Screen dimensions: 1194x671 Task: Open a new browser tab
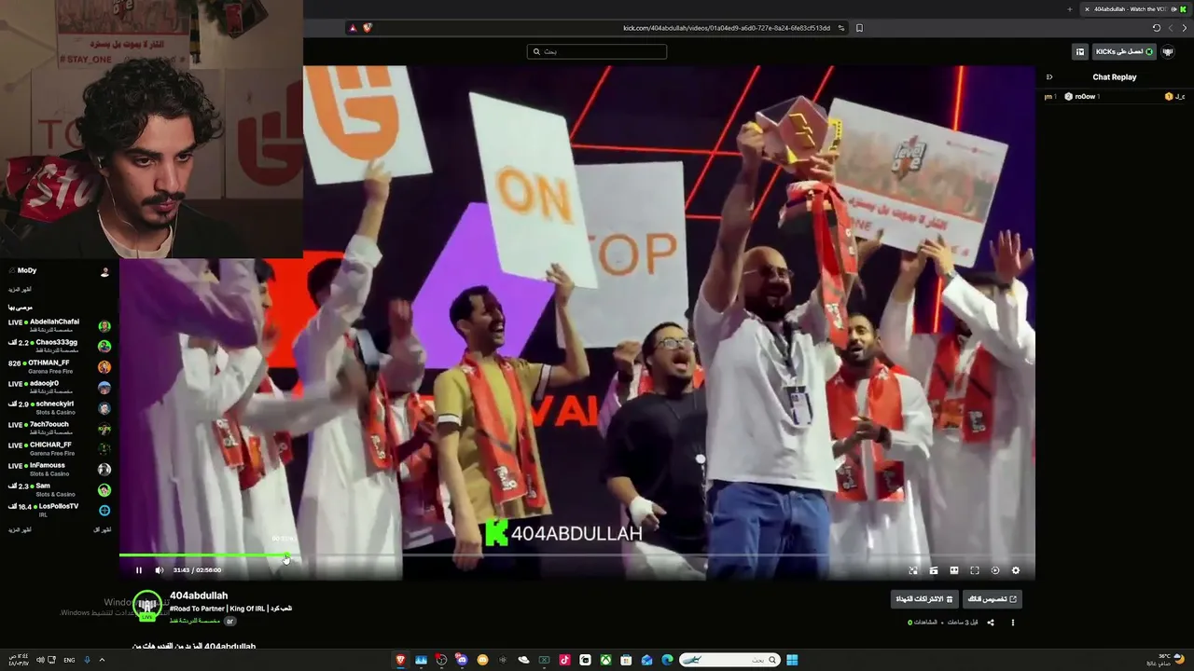click(x=1070, y=9)
